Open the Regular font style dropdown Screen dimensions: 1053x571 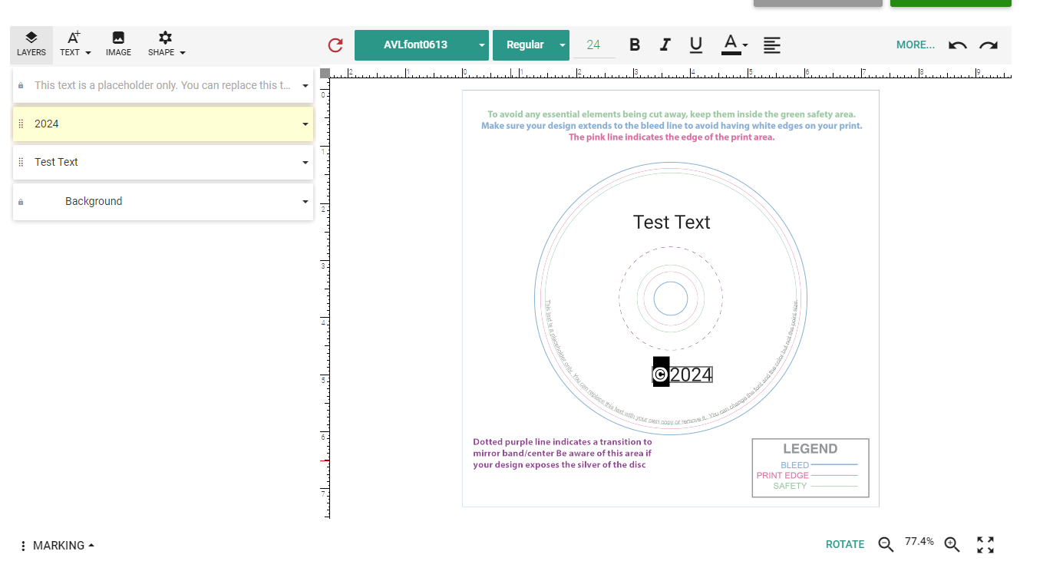pos(530,45)
